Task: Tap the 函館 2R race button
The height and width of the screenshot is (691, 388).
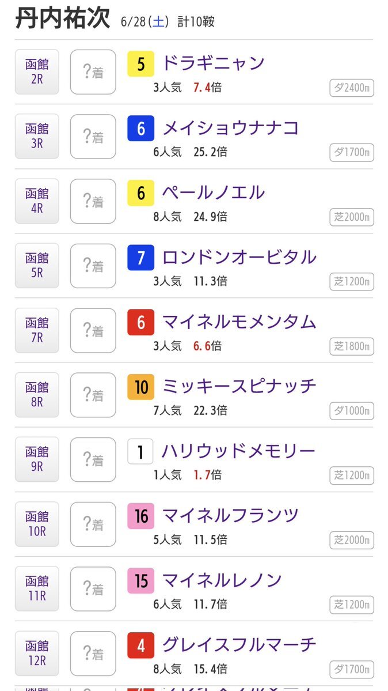Action: point(37,72)
